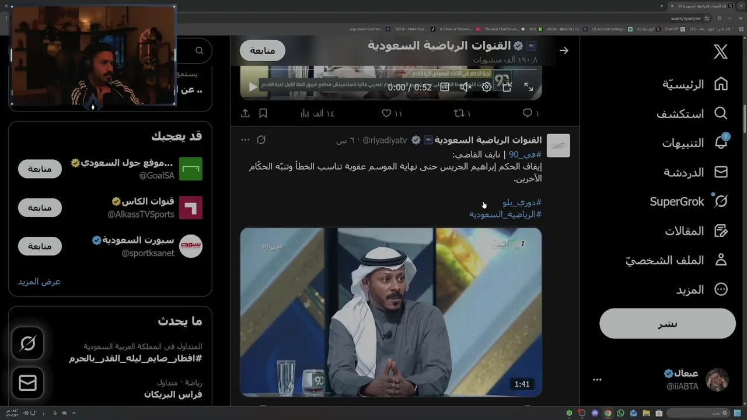This screenshot has width=747, height=420.
Task: Toggle captions on the top video
Action: click(x=445, y=87)
